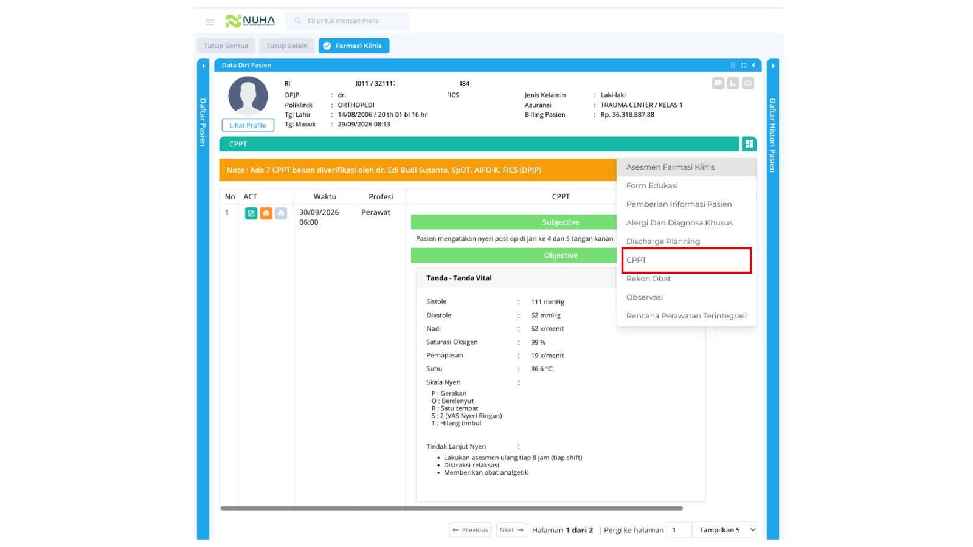The height and width of the screenshot is (547, 973).
Task: Click the Profesi column header
Action: click(381, 197)
